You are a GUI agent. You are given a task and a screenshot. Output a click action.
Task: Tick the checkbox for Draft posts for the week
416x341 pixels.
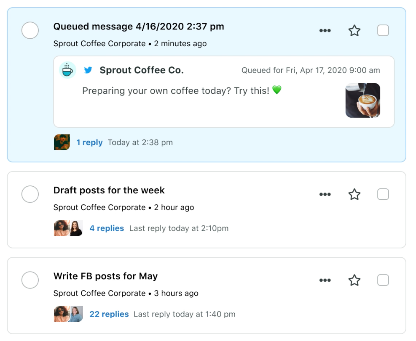[383, 194]
